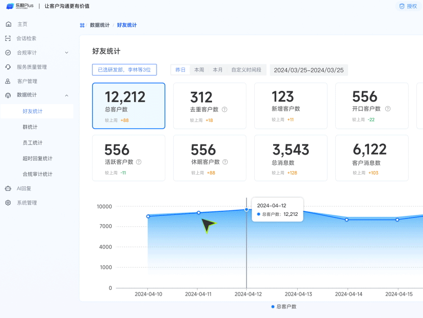423x318 pixels.
Task: Click help icon next to 开口客户数
Action: 388,109
